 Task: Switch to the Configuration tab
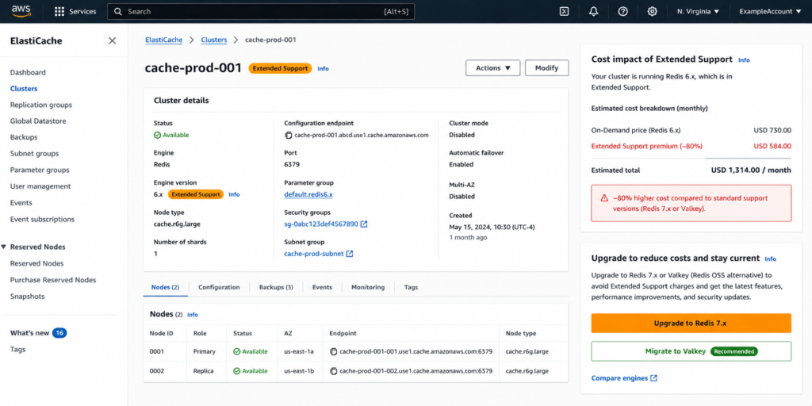(x=219, y=287)
